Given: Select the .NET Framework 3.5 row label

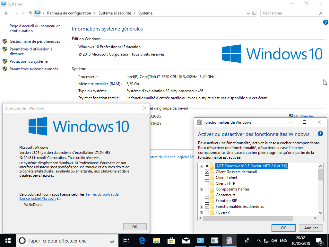Looking at the screenshot, I should (251, 166).
